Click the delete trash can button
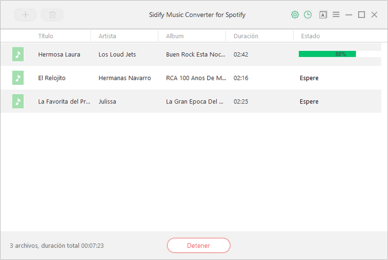This screenshot has width=388, height=260. pos(52,15)
